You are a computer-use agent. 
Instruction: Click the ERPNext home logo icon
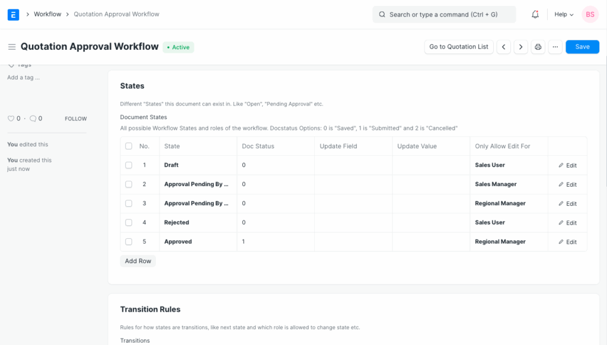point(13,14)
